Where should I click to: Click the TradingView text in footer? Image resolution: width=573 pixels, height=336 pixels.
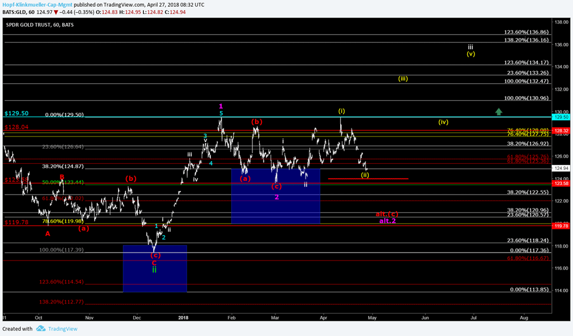[x=63, y=329]
